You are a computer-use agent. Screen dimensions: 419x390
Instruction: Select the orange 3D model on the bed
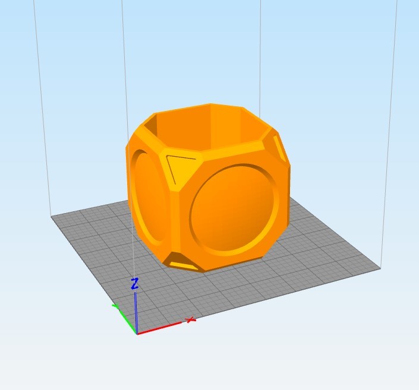coord(208,188)
